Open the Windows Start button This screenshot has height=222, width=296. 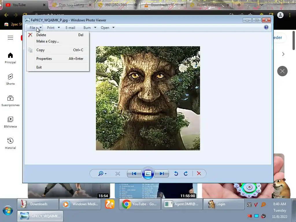coord(8,210)
